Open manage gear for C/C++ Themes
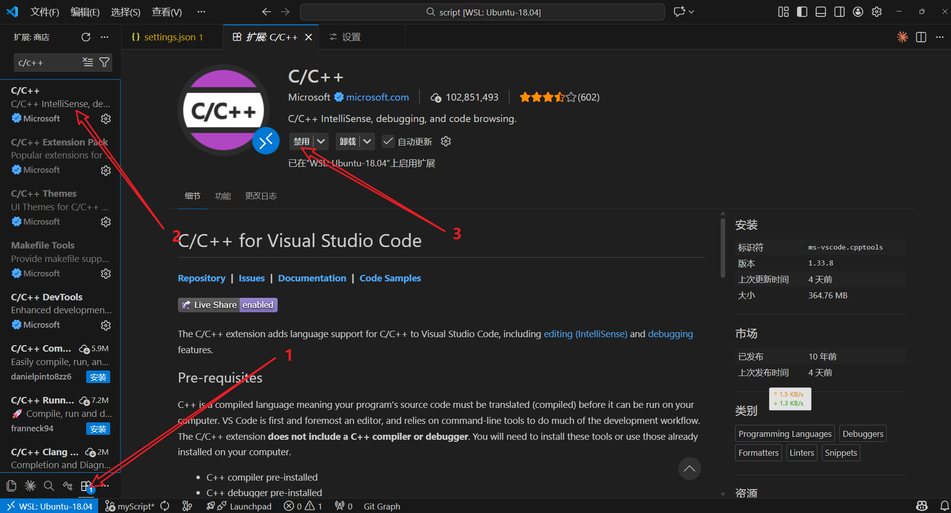Viewport: 951px width, 513px height. 106,222
